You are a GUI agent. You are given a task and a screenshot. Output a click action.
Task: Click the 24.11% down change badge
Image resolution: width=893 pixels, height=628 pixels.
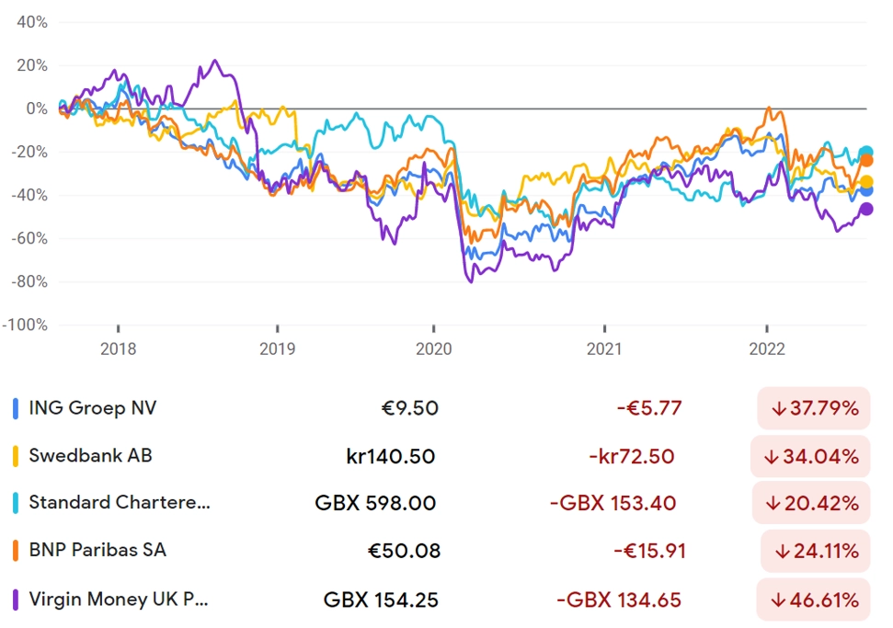click(x=816, y=551)
